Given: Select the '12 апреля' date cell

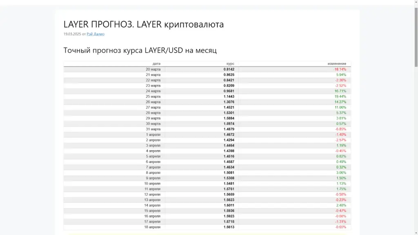Looking at the screenshot, I should click(152, 195).
